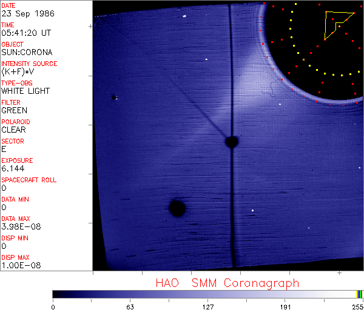Click the 0 label under the color bar
Viewport: 364px width, 310px height.
pos(55,306)
